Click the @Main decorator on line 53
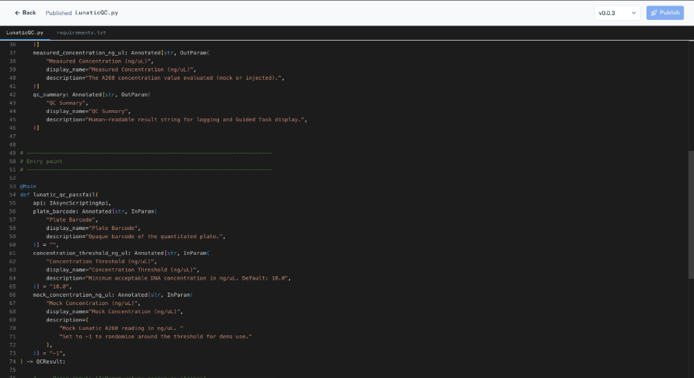694x378 pixels. click(28, 187)
